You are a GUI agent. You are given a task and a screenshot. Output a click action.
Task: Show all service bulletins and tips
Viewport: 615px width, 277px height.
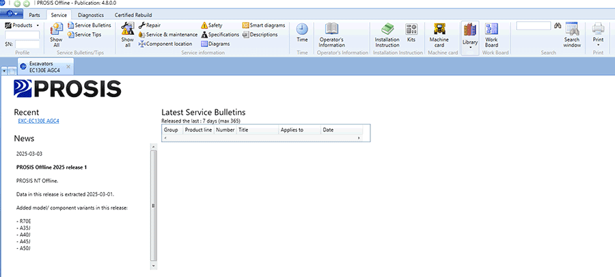(x=57, y=34)
